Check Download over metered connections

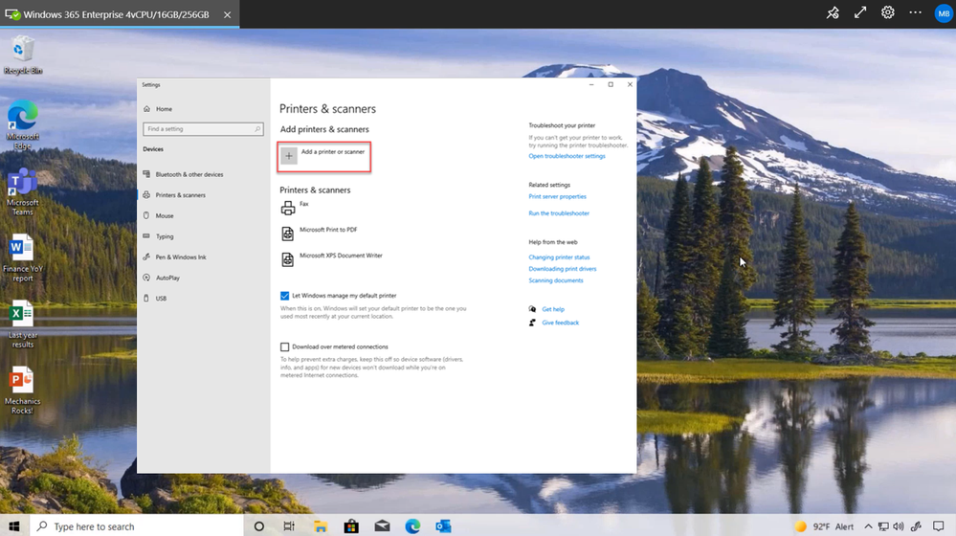[285, 347]
